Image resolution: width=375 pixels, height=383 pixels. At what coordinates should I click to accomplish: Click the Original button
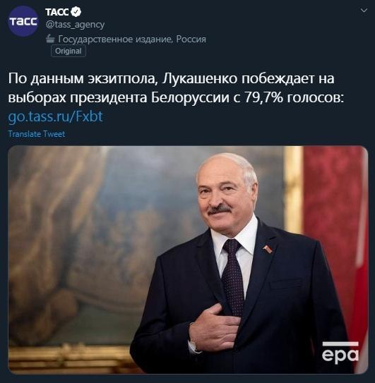[x=69, y=51]
